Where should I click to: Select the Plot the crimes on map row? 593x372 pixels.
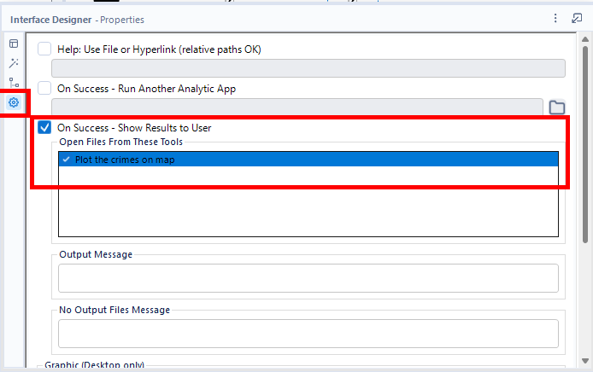pos(308,160)
